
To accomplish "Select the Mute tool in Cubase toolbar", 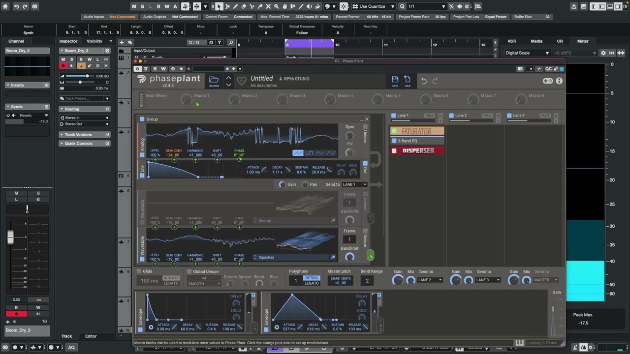I will point(268,6).
